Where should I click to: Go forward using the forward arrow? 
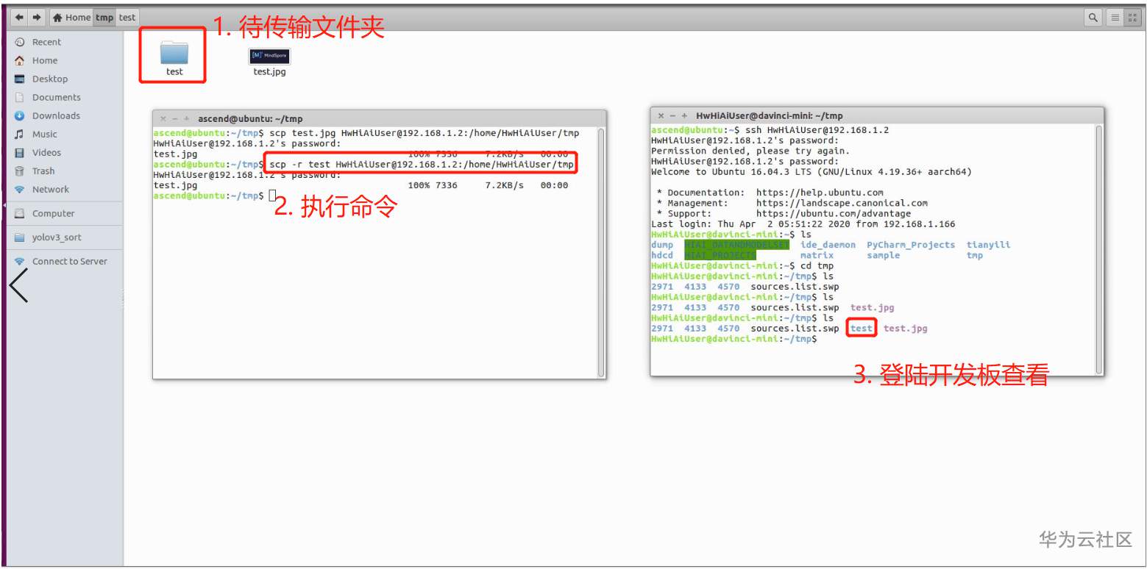[37, 17]
